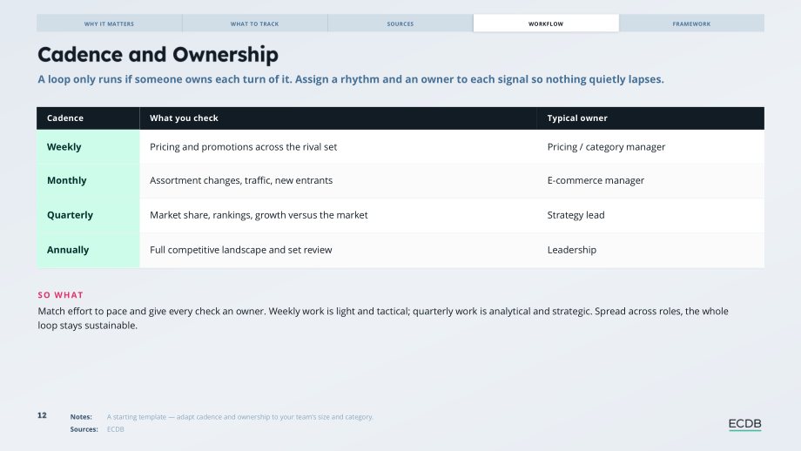Click the Typical owner column header
Screen dimensions: 801x451
(x=651, y=118)
